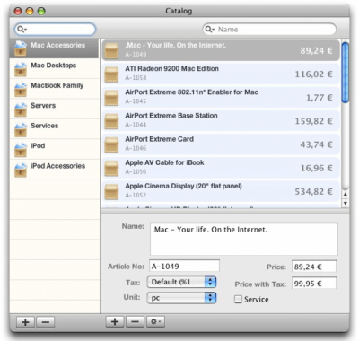Open the gear action menu

[x=155, y=322]
